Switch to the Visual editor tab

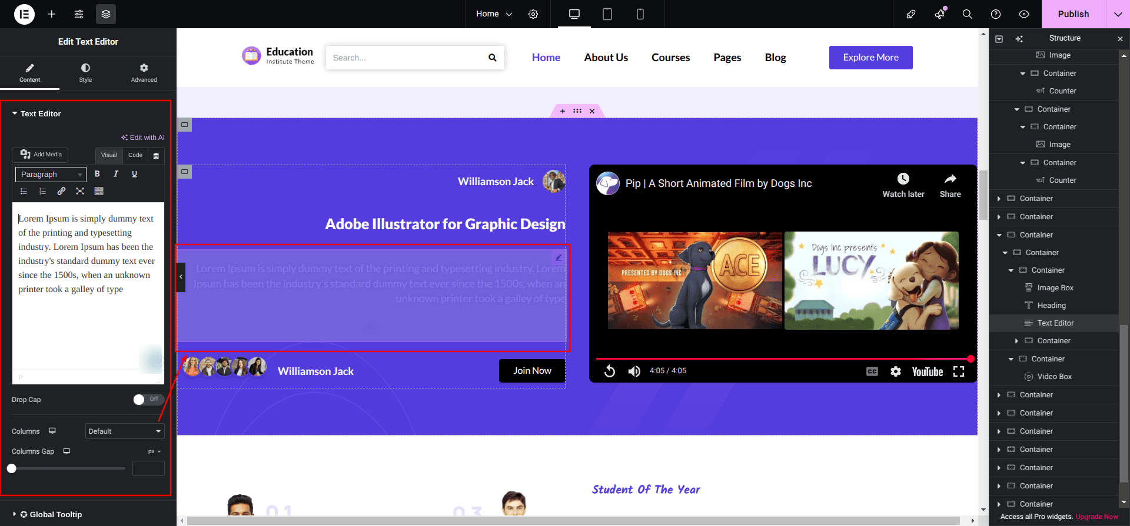[x=109, y=155]
